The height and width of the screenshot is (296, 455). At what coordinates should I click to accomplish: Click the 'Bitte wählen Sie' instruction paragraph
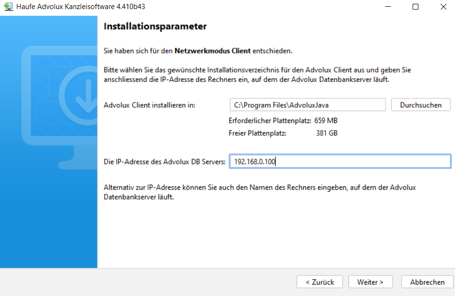[257, 75]
